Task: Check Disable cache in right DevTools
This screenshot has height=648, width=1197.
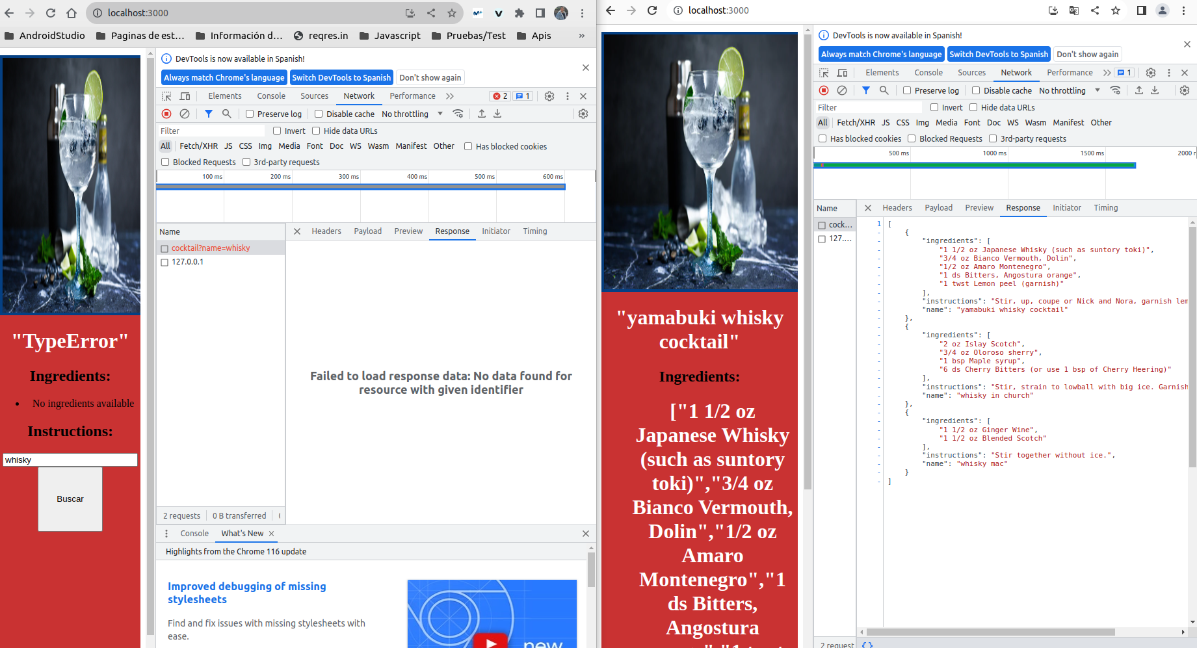Action: pos(976,90)
